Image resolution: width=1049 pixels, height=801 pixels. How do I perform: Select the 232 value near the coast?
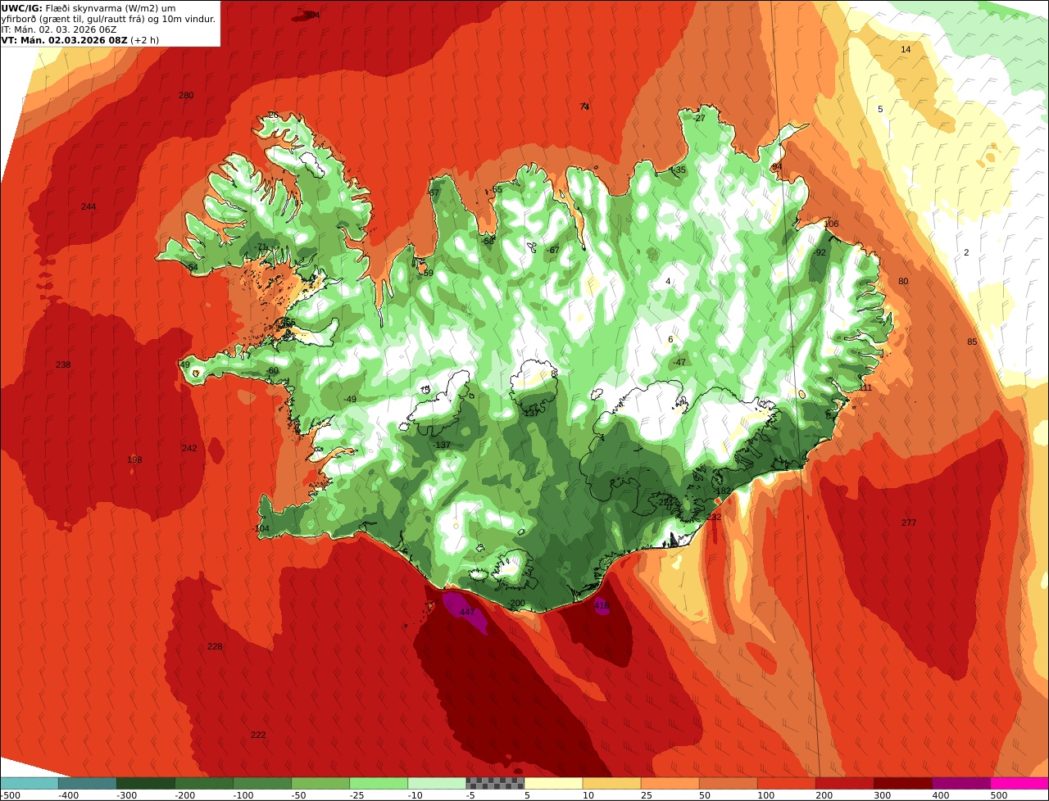[714, 517]
